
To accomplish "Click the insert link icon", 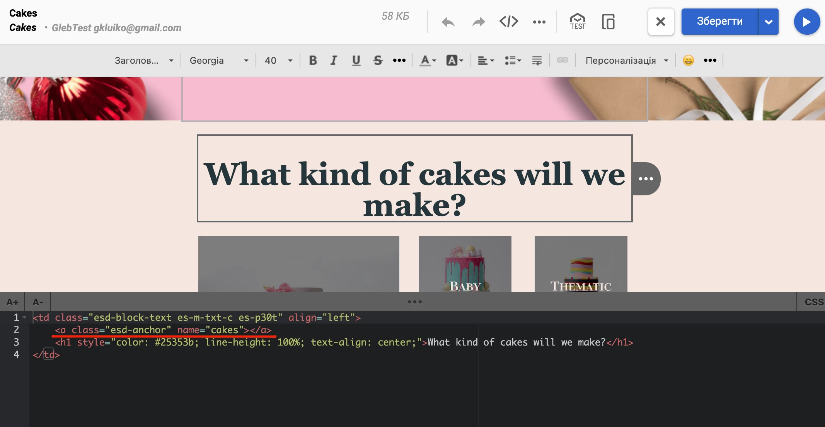I will click(x=562, y=60).
